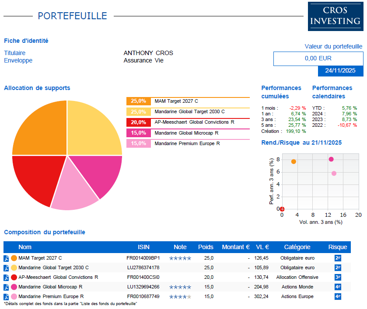The width and height of the screenshot is (367, 309).
Task: Click the Cros Investing logo
Action: point(336,16)
